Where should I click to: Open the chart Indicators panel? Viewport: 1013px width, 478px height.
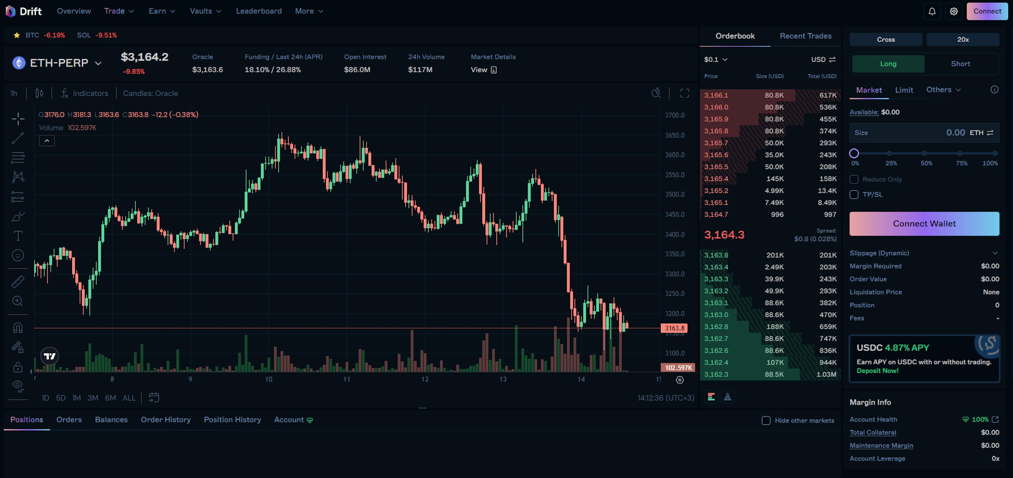[x=85, y=93]
